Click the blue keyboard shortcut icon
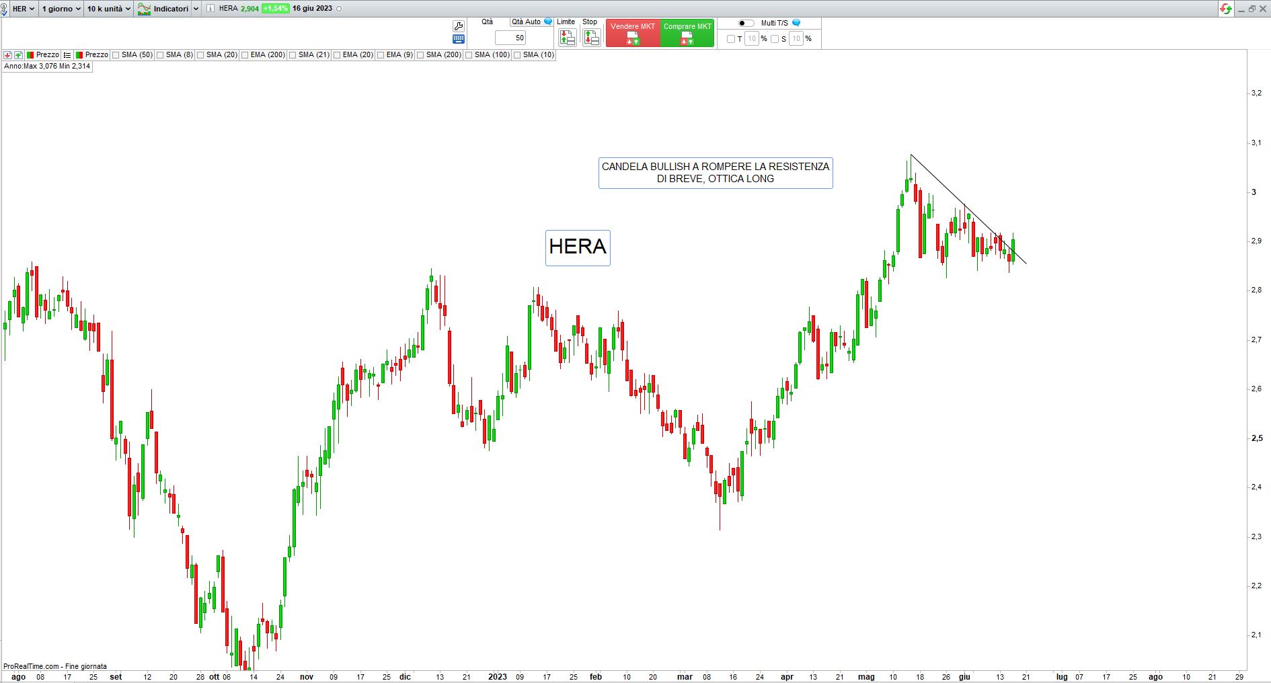The height and width of the screenshot is (683, 1271). pyautogui.click(x=459, y=39)
